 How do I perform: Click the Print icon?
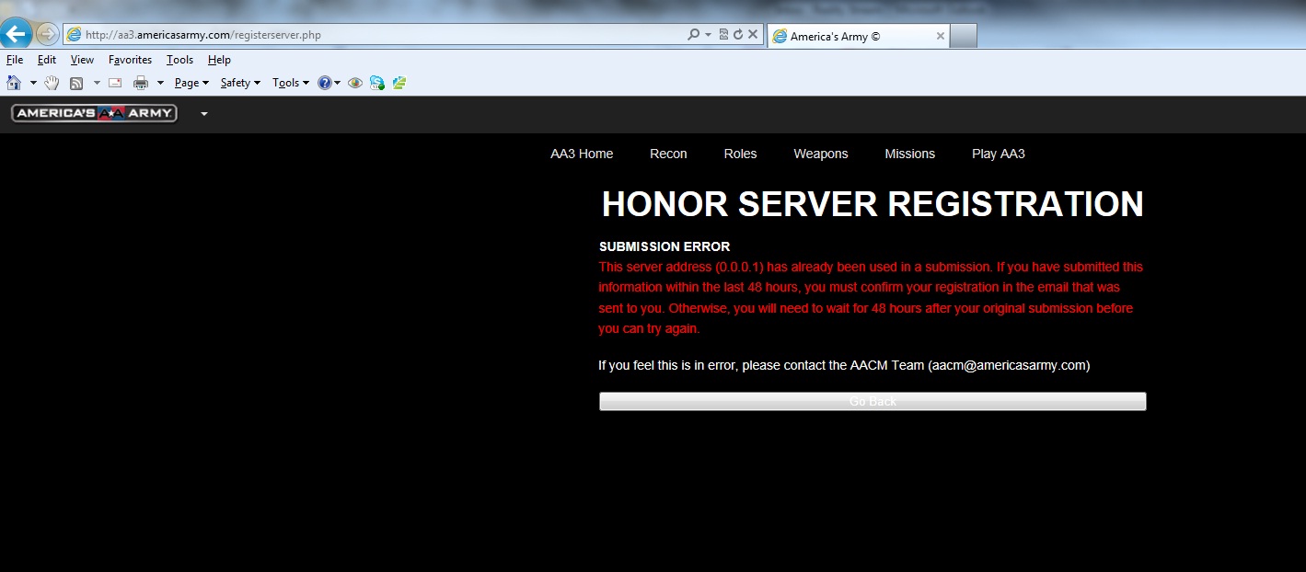coord(141,83)
